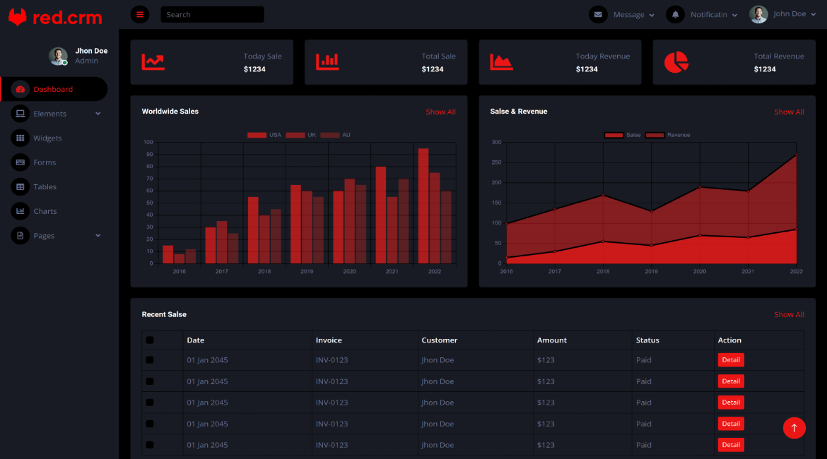Click the hamburger menu toggle icon
This screenshot has height=459, width=827.
pyautogui.click(x=140, y=14)
